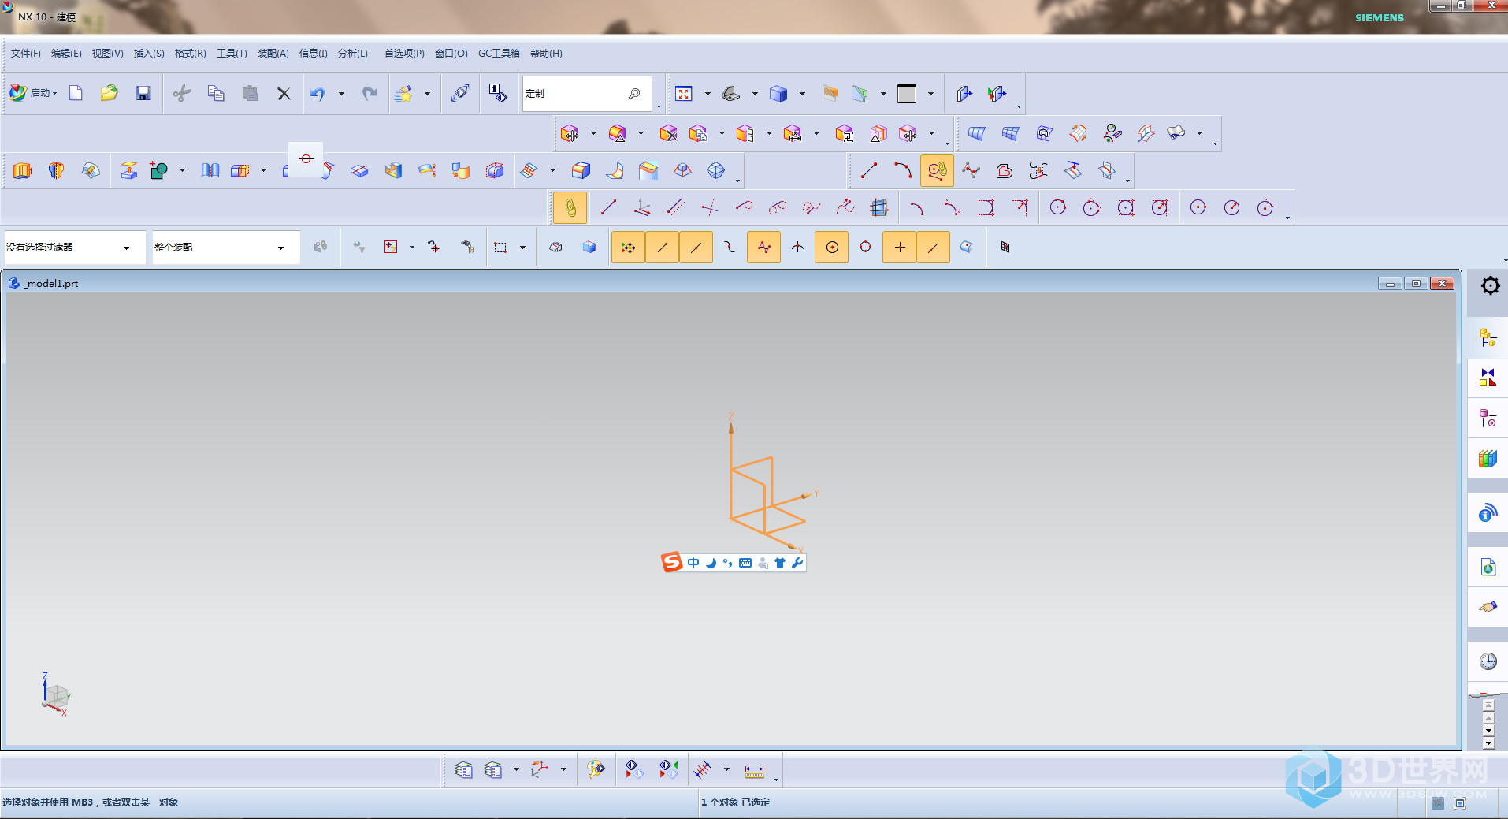Open the 插入(S) menu
Image resolution: width=1508 pixels, height=819 pixels.
pyautogui.click(x=149, y=54)
